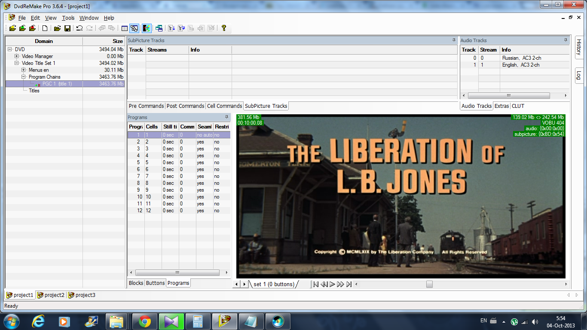The width and height of the screenshot is (587, 330).
Task: Skip to the last frame button
Action: [x=349, y=284]
